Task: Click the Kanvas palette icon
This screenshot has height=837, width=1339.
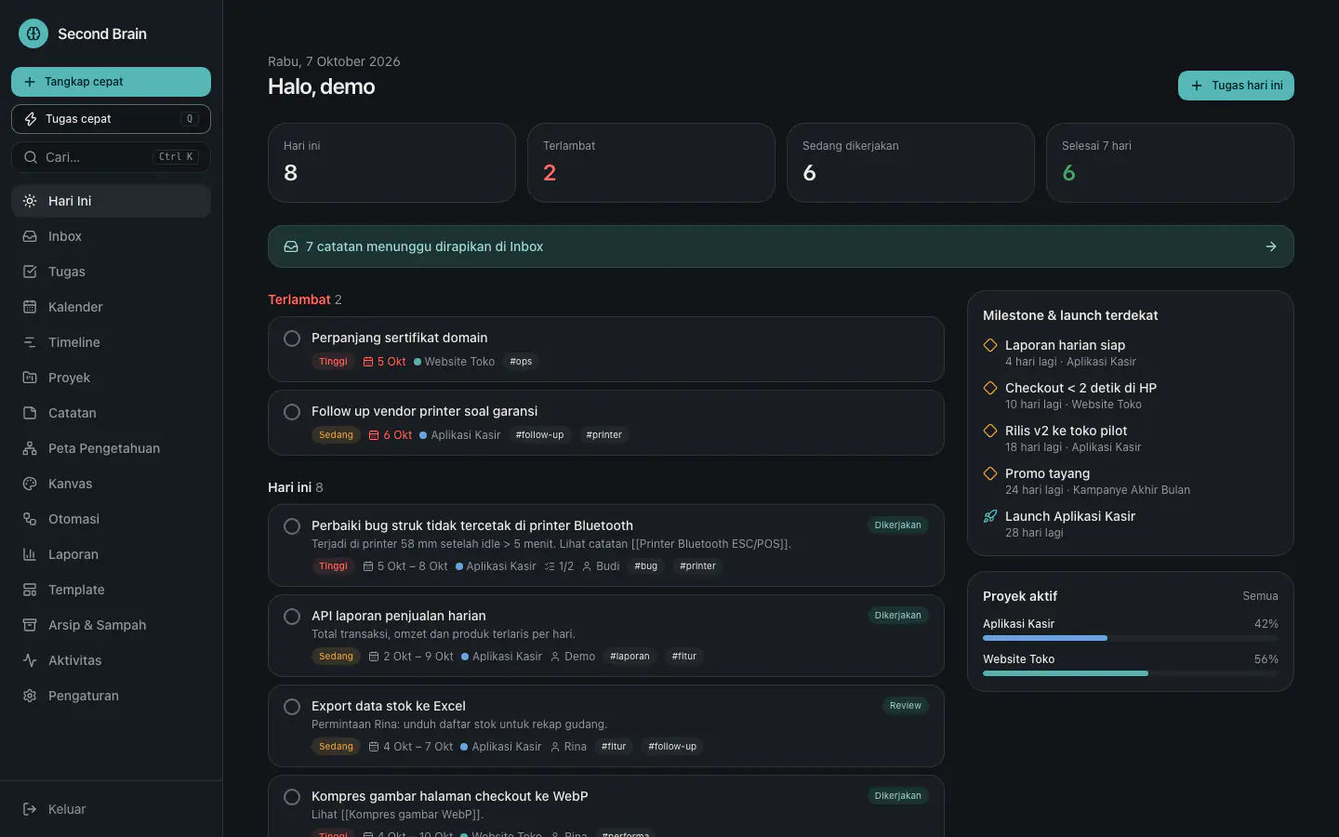Action: 30,484
